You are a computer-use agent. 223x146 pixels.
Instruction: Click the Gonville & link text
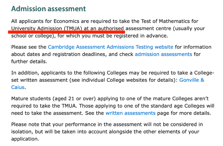coord(192,80)
